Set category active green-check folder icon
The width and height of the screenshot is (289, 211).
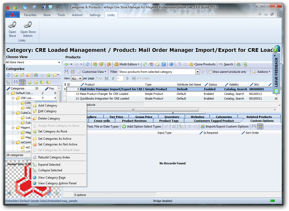tap(49, 75)
